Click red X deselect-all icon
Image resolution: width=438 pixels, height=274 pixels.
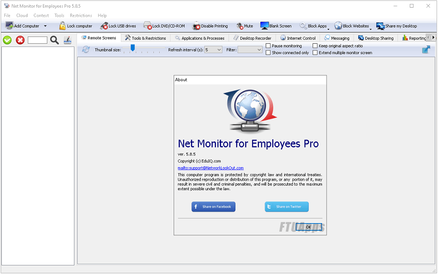20,40
